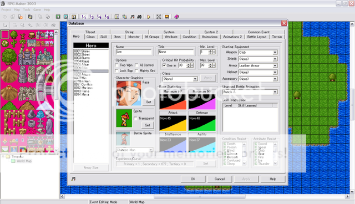Enable the AI Control option
This screenshot has width=355, height=204.
click(x=136, y=65)
